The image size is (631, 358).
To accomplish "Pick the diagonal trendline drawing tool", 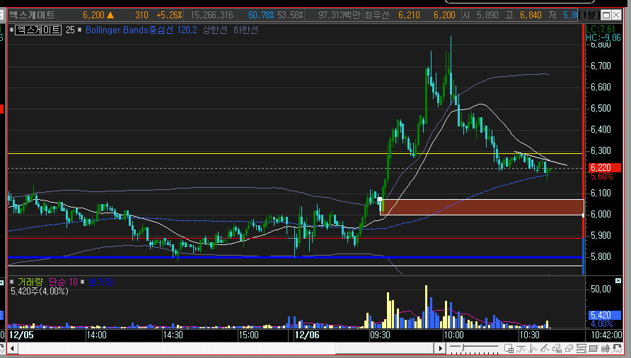I will (x=545, y=348).
